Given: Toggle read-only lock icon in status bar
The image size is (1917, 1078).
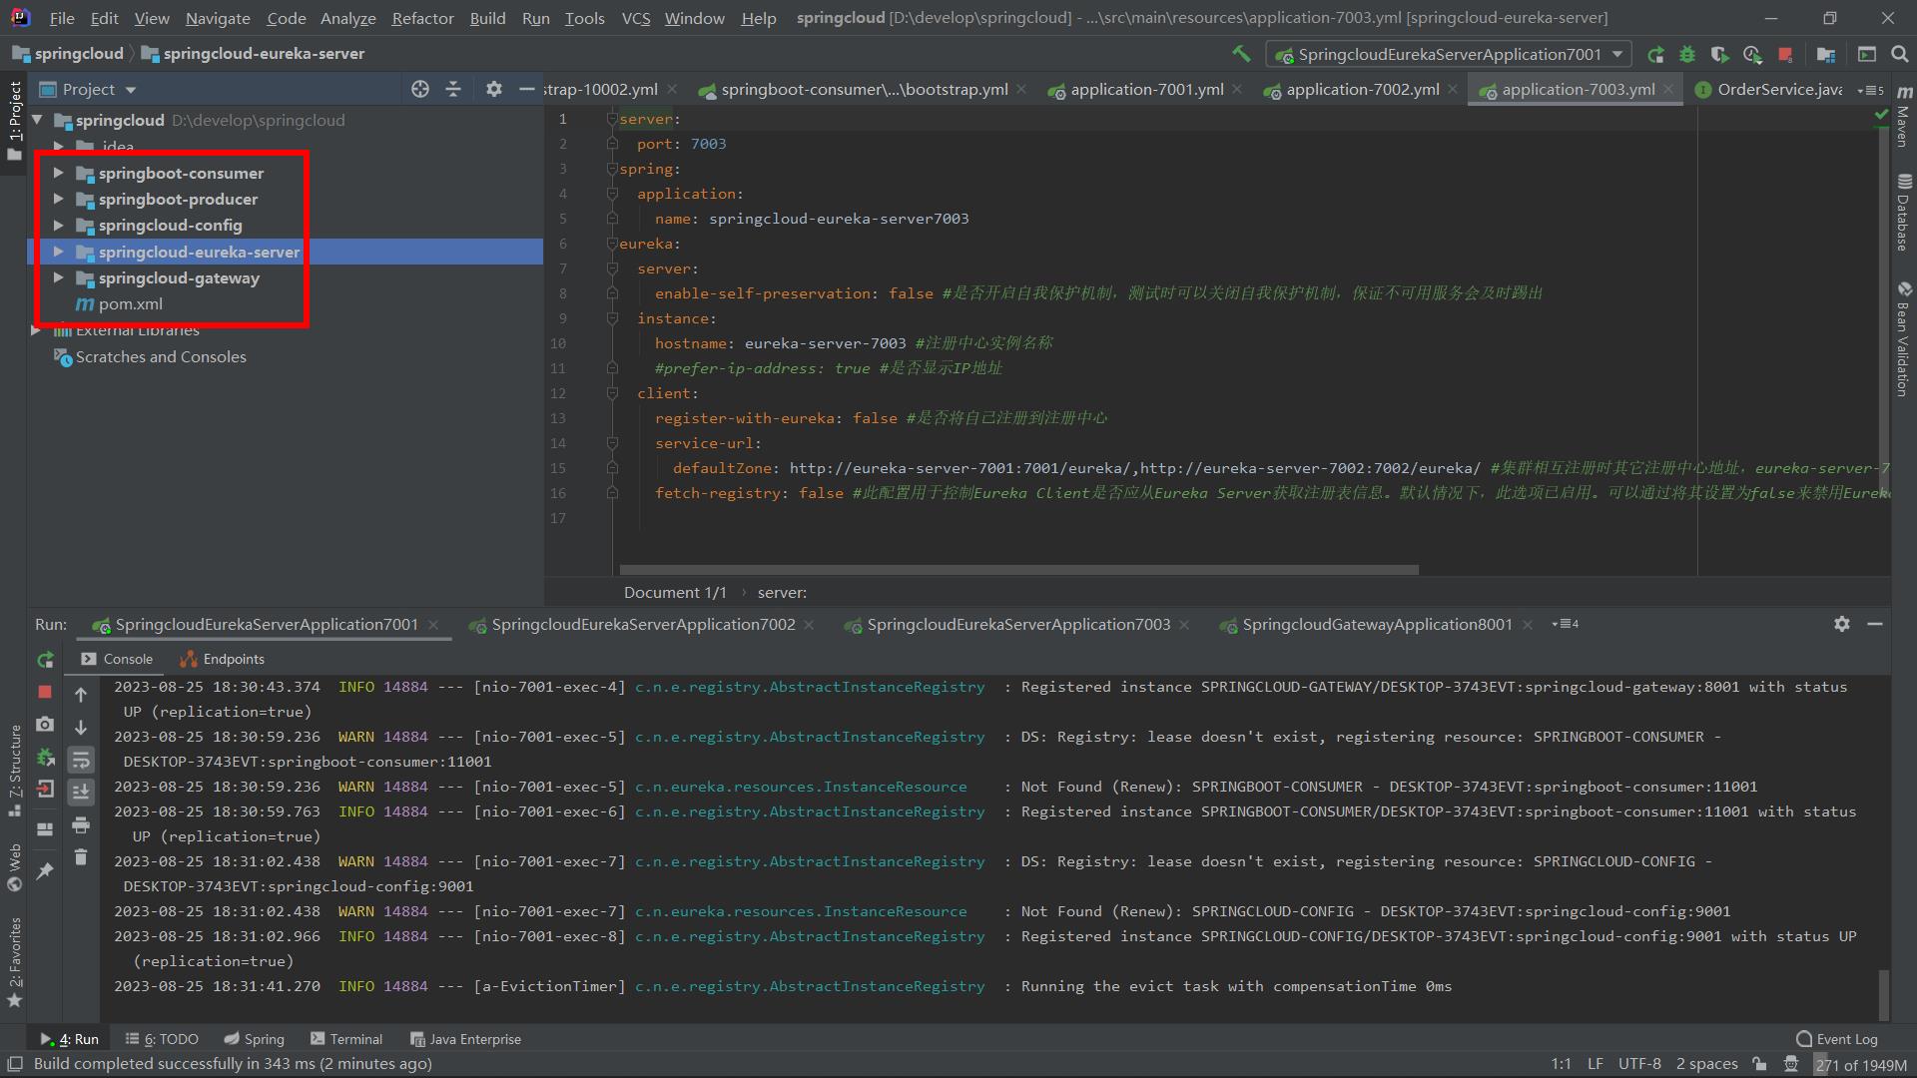Looking at the screenshot, I should coord(1759,1064).
